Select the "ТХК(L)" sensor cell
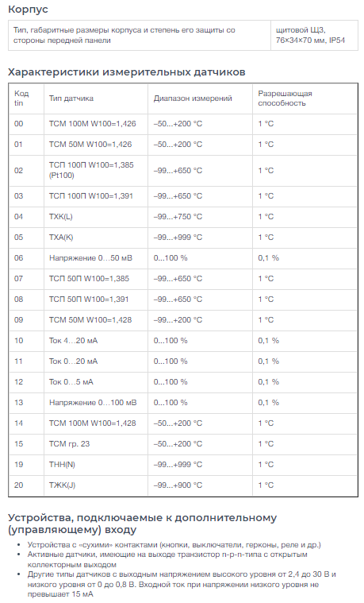The image size is (364, 603). pos(96,217)
